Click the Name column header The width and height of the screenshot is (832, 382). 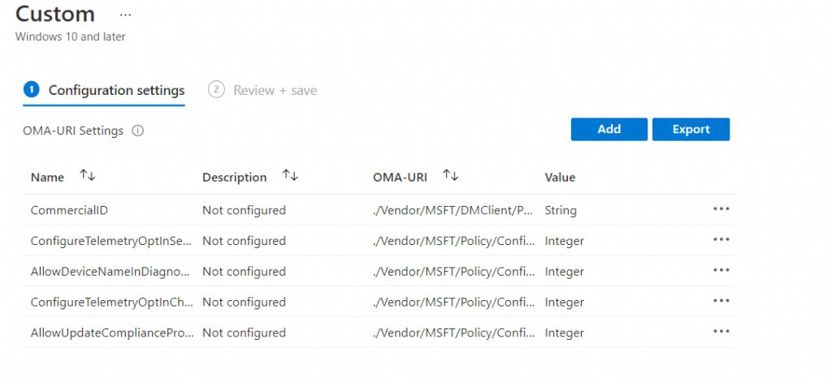pyautogui.click(x=47, y=178)
